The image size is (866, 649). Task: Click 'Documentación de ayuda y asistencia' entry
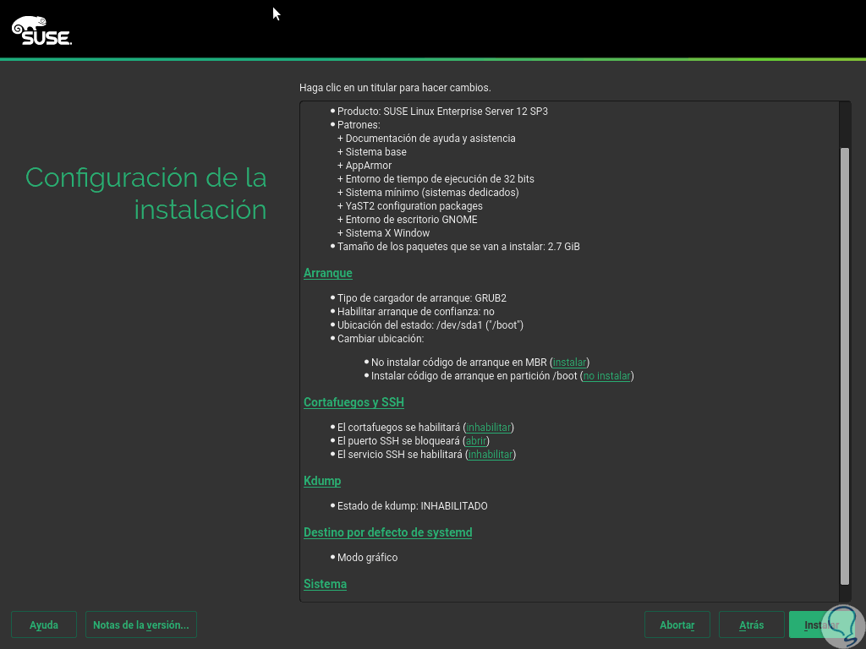(426, 139)
